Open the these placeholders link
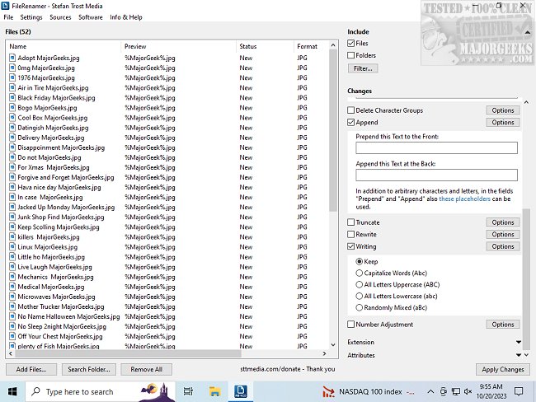The height and width of the screenshot is (402, 536). click(x=464, y=199)
